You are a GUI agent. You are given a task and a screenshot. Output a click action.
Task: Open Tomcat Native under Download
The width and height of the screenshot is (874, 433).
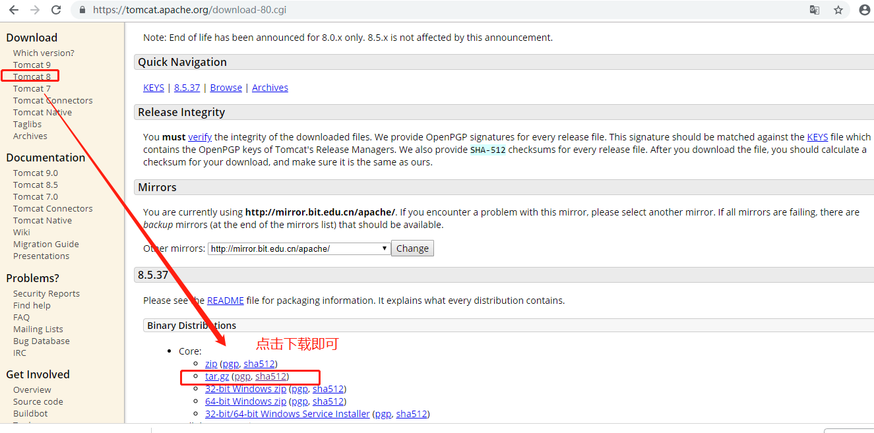[x=42, y=112]
